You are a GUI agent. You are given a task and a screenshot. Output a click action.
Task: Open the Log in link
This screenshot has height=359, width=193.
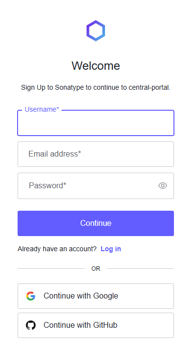tap(111, 249)
